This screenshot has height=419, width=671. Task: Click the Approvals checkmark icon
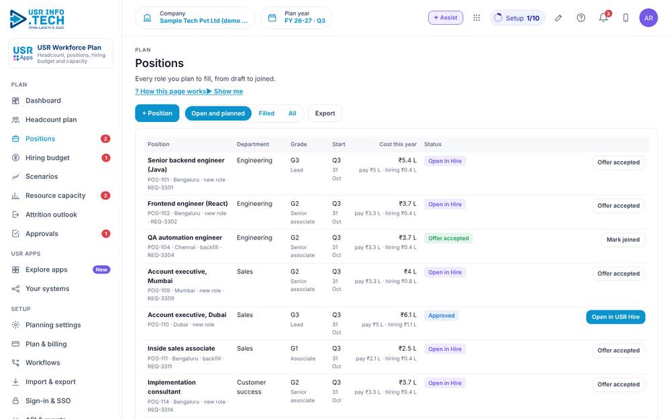pyautogui.click(x=15, y=233)
